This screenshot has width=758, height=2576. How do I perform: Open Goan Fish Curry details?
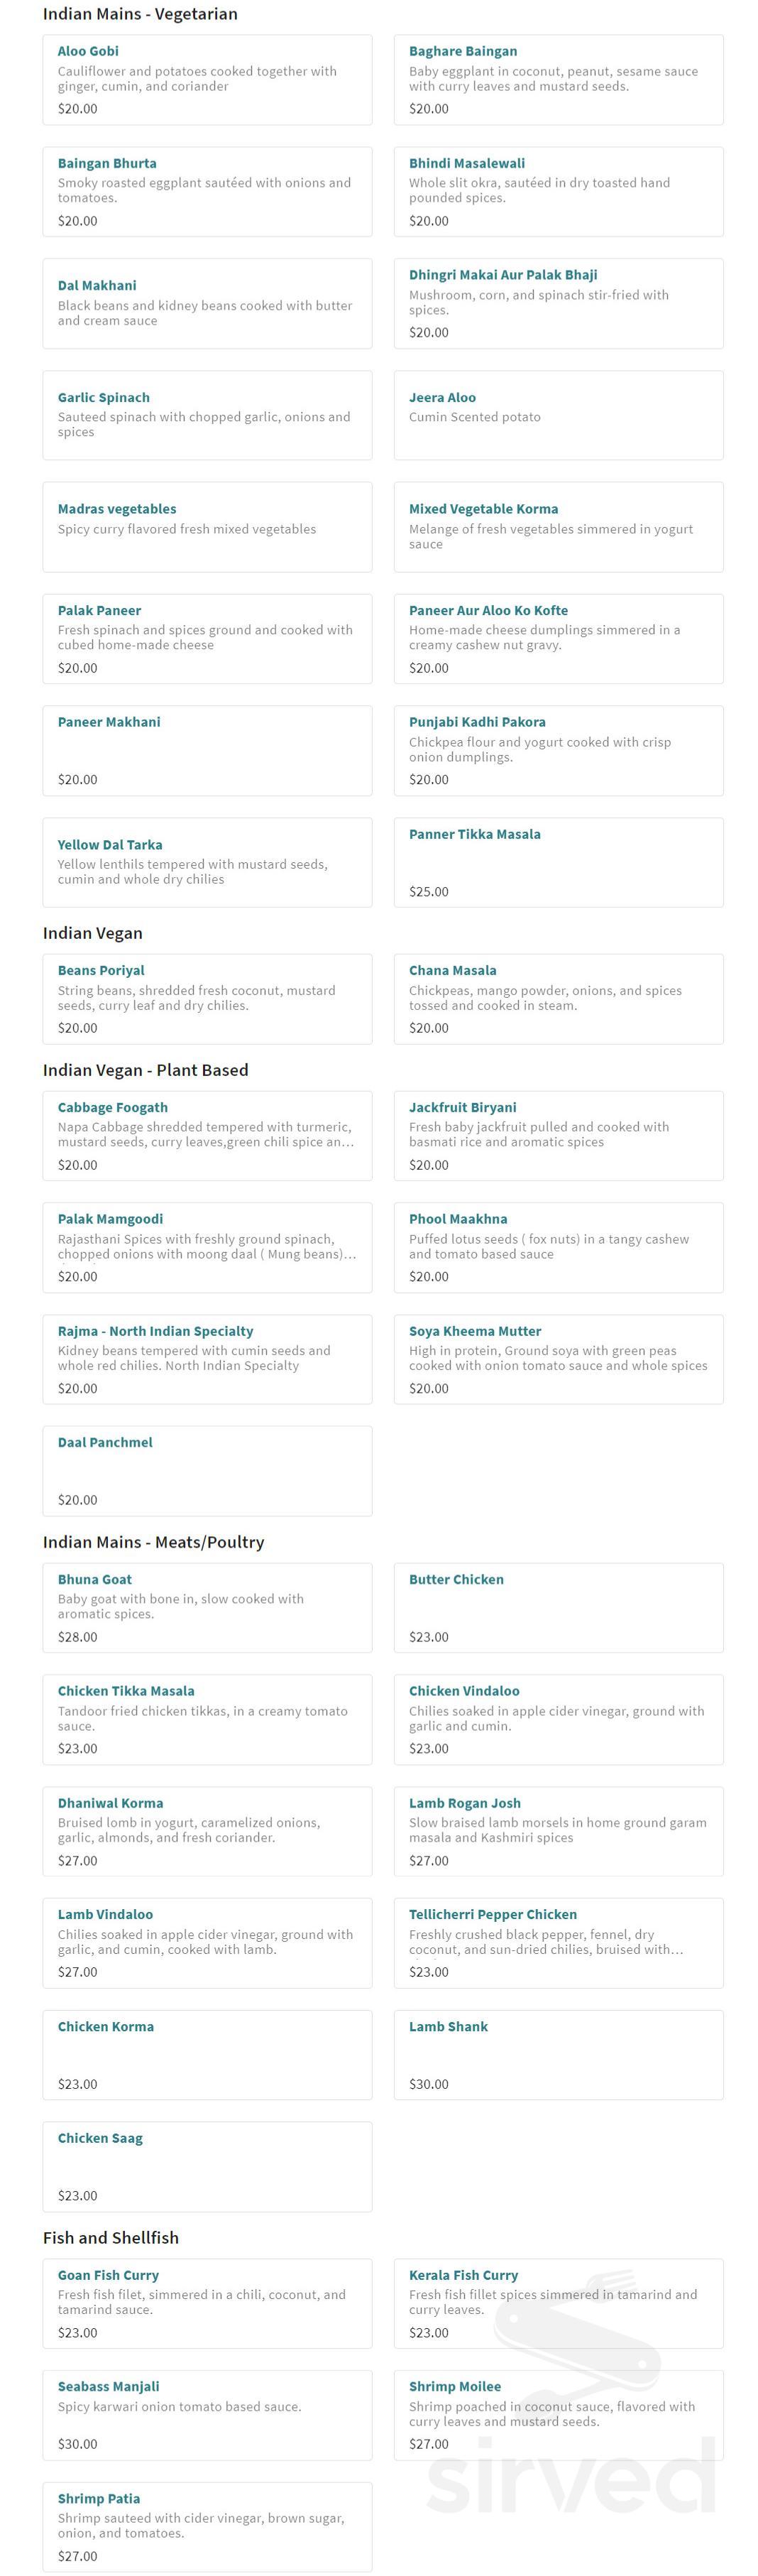pyautogui.click(x=108, y=2275)
